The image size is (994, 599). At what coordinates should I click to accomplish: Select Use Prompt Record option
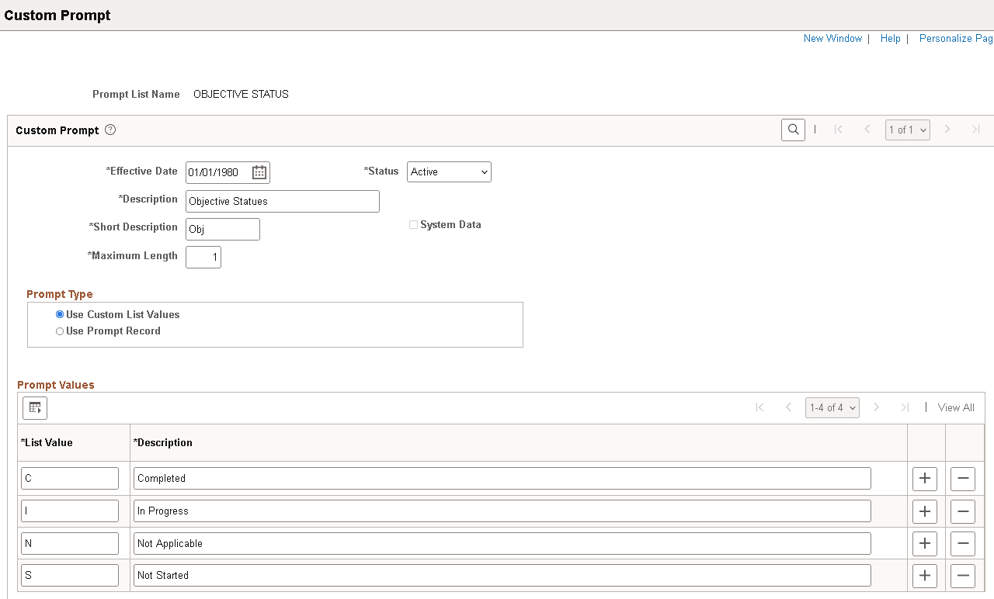[59, 331]
